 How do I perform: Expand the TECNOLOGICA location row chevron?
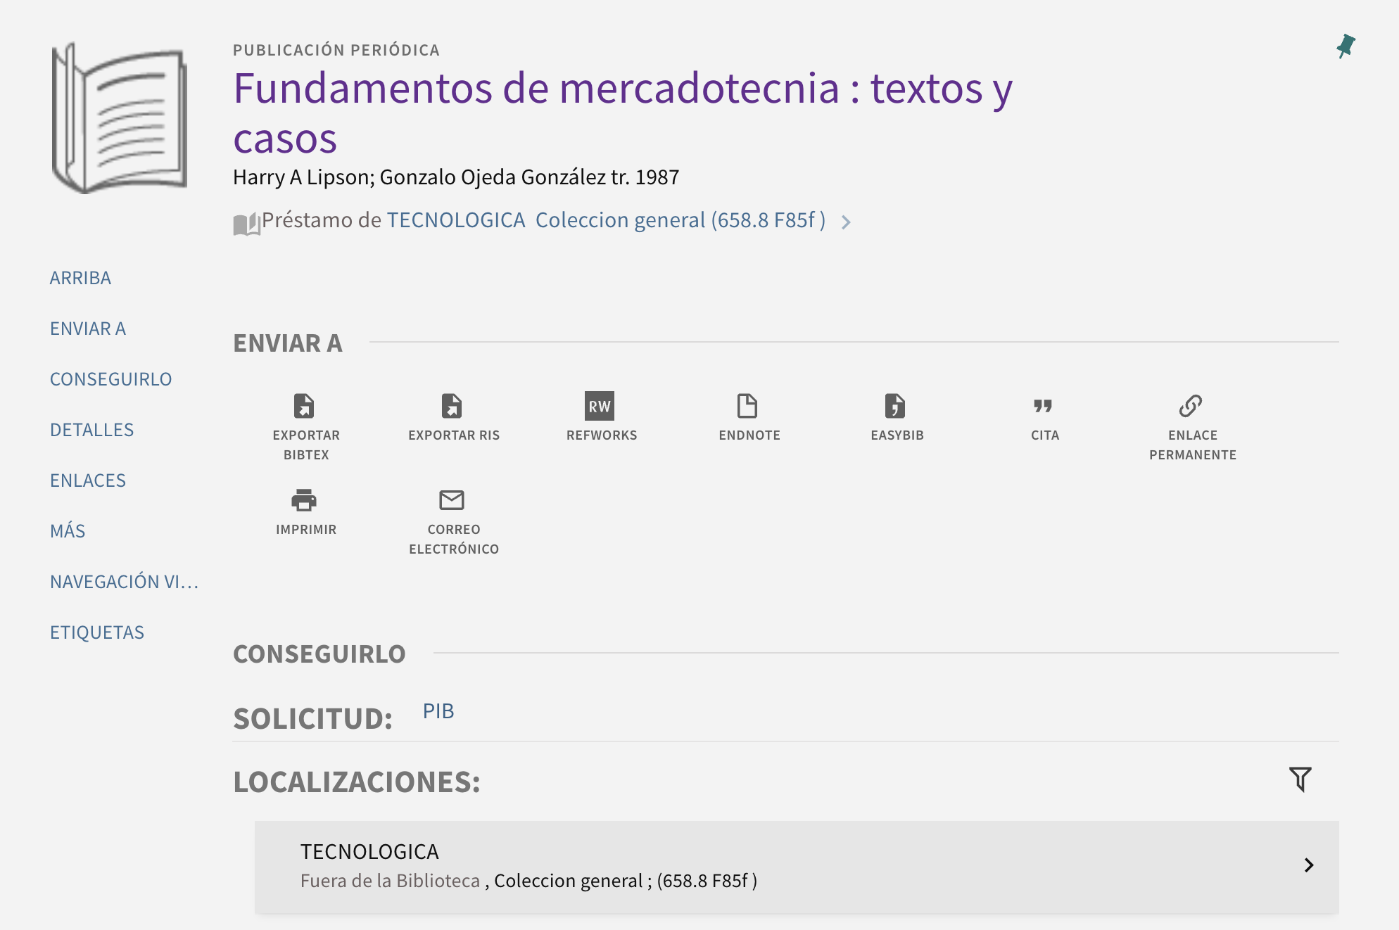1309,865
